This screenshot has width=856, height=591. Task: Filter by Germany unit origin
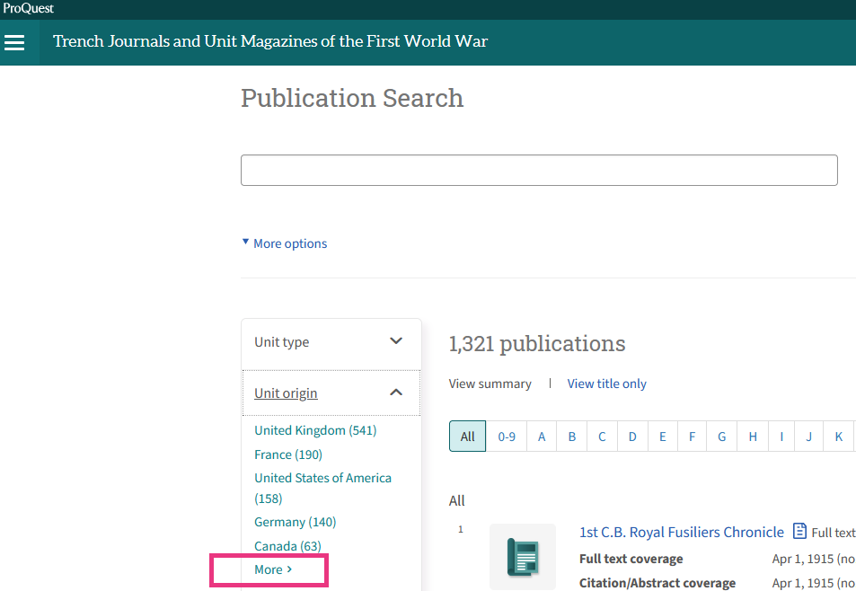pyautogui.click(x=295, y=522)
